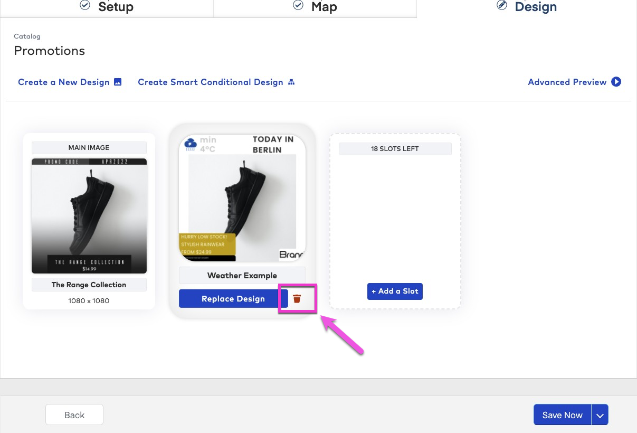Open the Save Now dropdown arrow
Screen dimensions: 637x433
pos(600,415)
